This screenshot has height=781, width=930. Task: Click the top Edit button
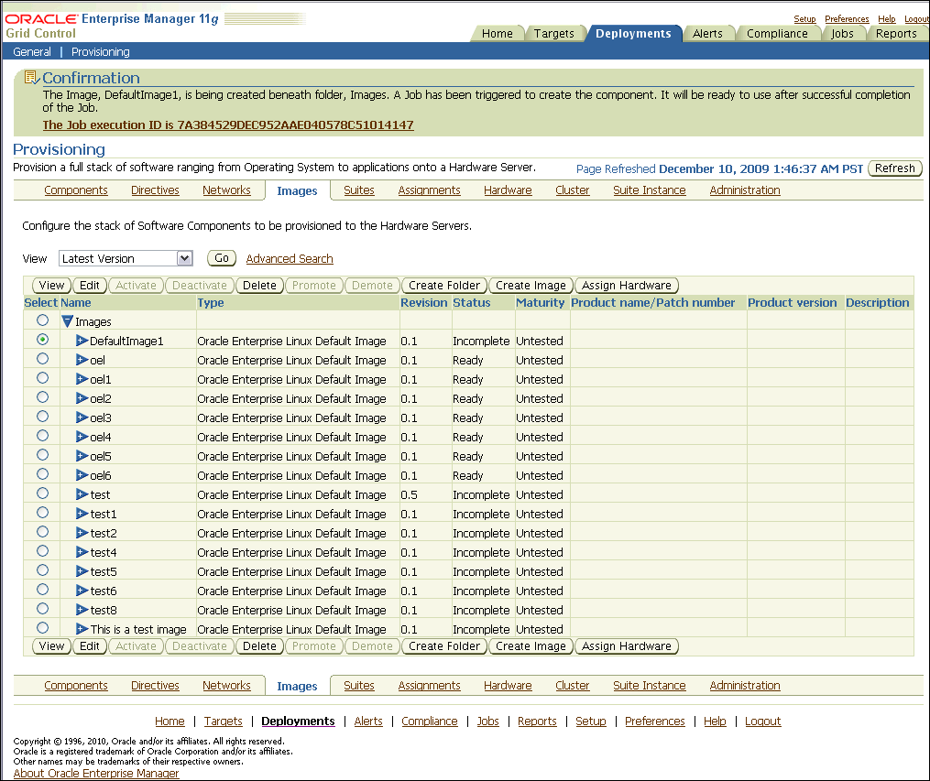[90, 286]
